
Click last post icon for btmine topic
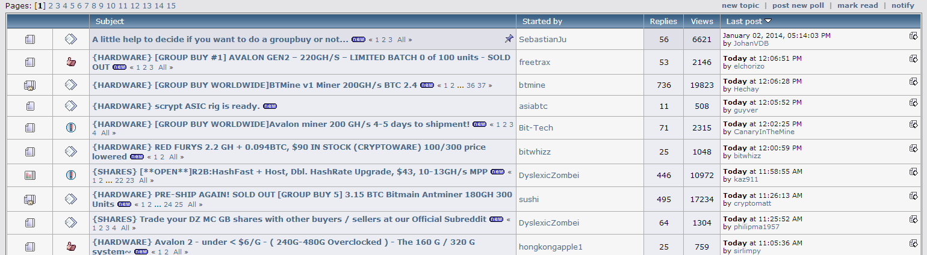pyautogui.click(x=913, y=83)
